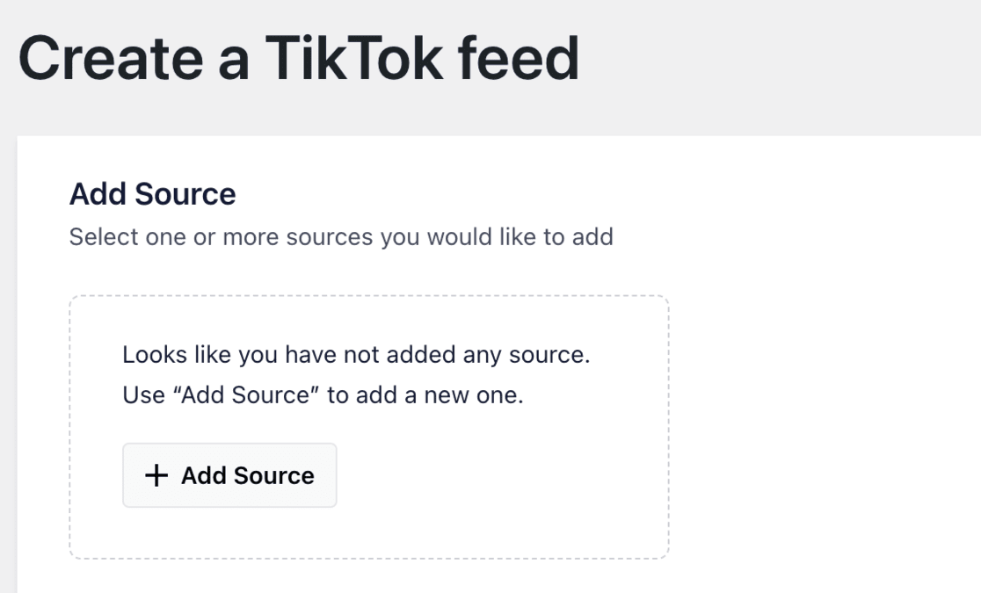The width and height of the screenshot is (981, 593).
Task: Select the text Select one or more sources
Action: click(x=341, y=236)
